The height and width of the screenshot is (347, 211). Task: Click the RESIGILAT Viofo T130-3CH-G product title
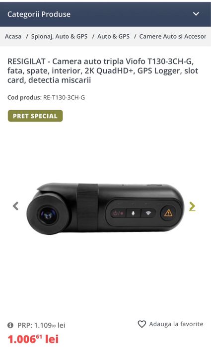point(103,70)
